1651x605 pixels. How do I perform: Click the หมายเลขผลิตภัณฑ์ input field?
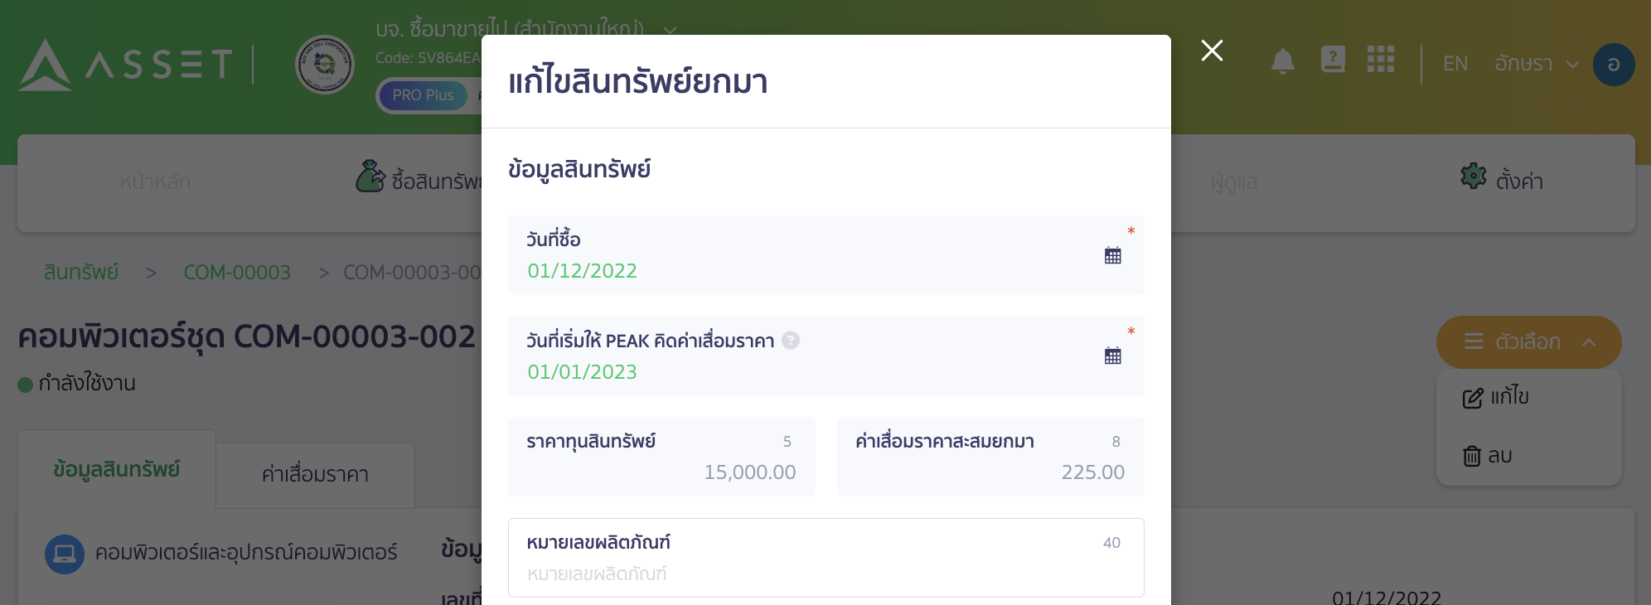pos(825,573)
